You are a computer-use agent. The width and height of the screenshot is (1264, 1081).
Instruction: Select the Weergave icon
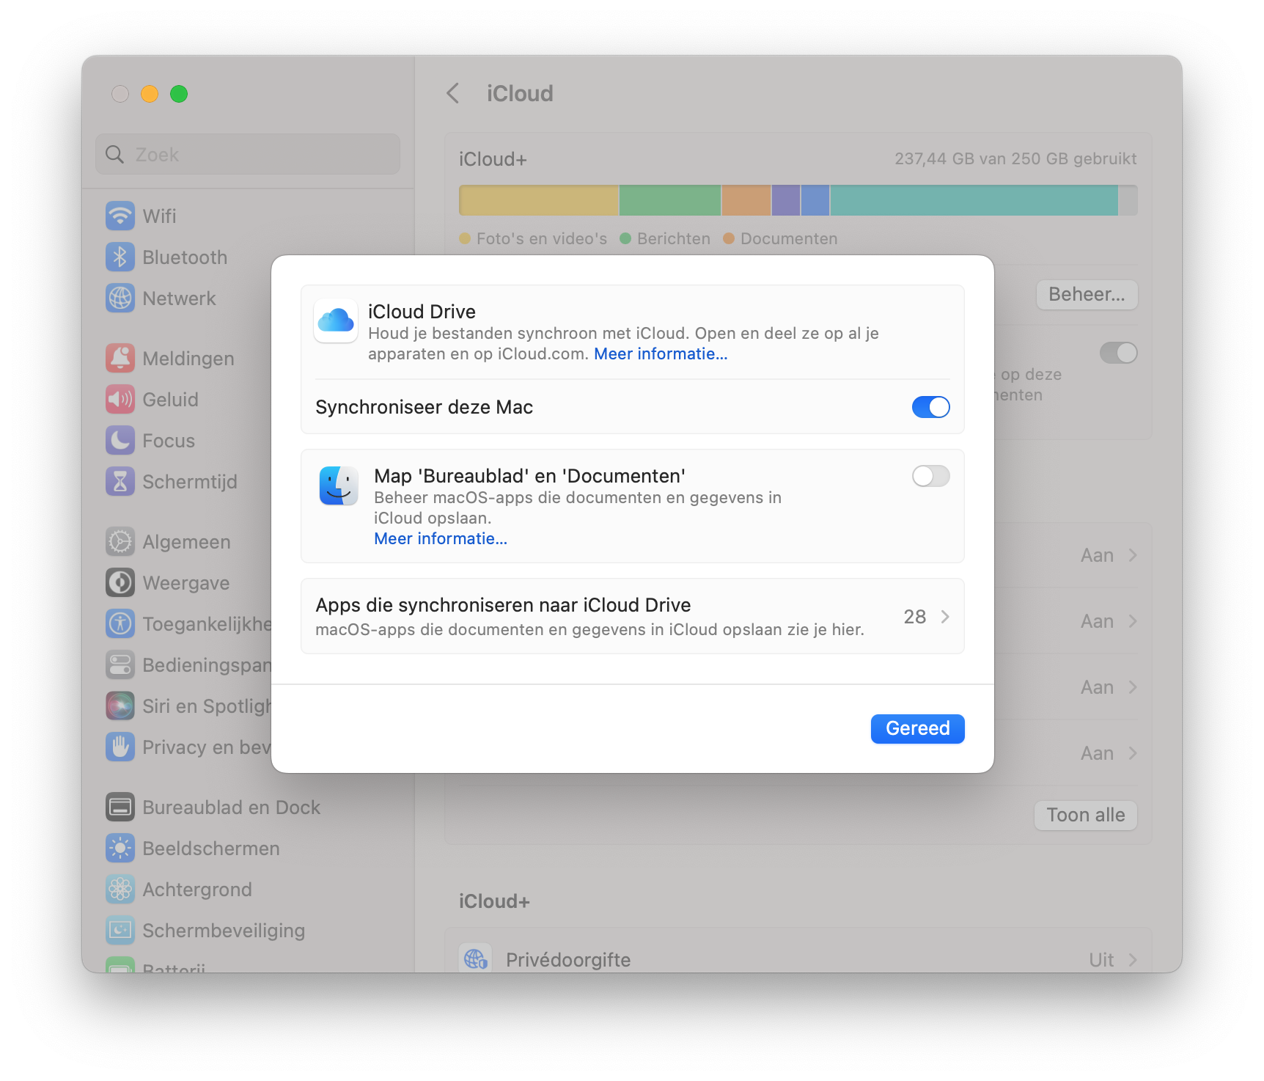pyautogui.click(x=120, y=582)
